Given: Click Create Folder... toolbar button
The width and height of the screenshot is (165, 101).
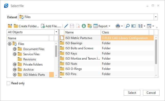Looking at the screenshot, I should 26,26.
